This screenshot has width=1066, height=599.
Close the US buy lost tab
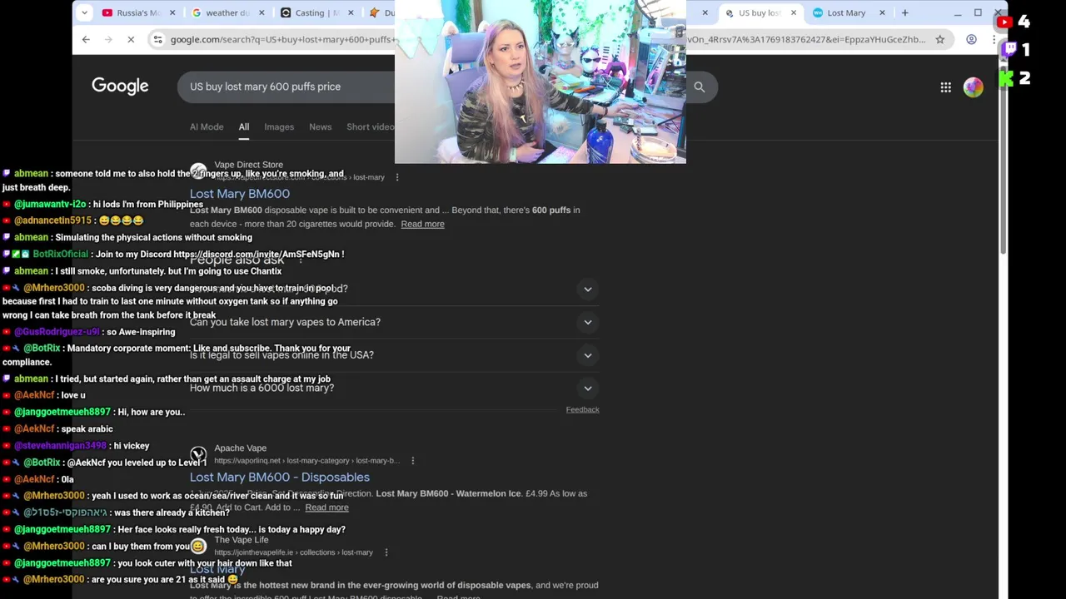click(793, 12)
